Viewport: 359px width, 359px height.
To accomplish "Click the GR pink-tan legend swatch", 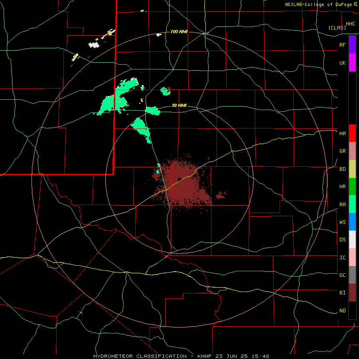I will click(352, 151).
